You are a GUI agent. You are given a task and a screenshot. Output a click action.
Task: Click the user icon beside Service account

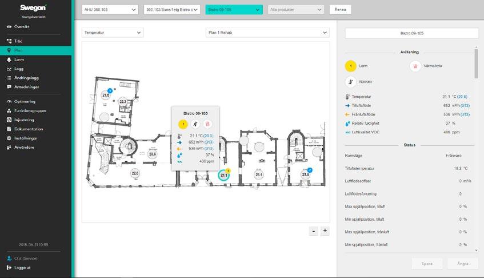tap(9, 258)
